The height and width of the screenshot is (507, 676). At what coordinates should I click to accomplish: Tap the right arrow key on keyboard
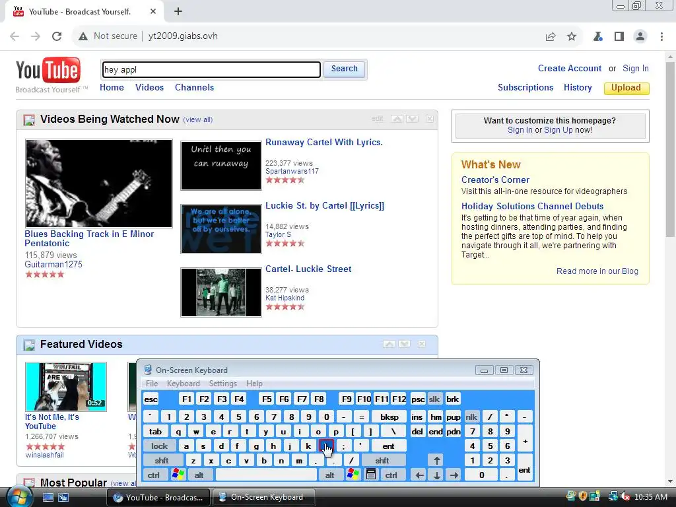point(454,475)
